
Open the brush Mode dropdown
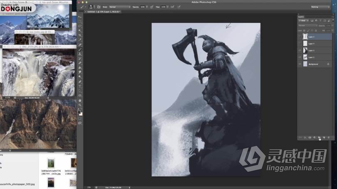(120, 7)
